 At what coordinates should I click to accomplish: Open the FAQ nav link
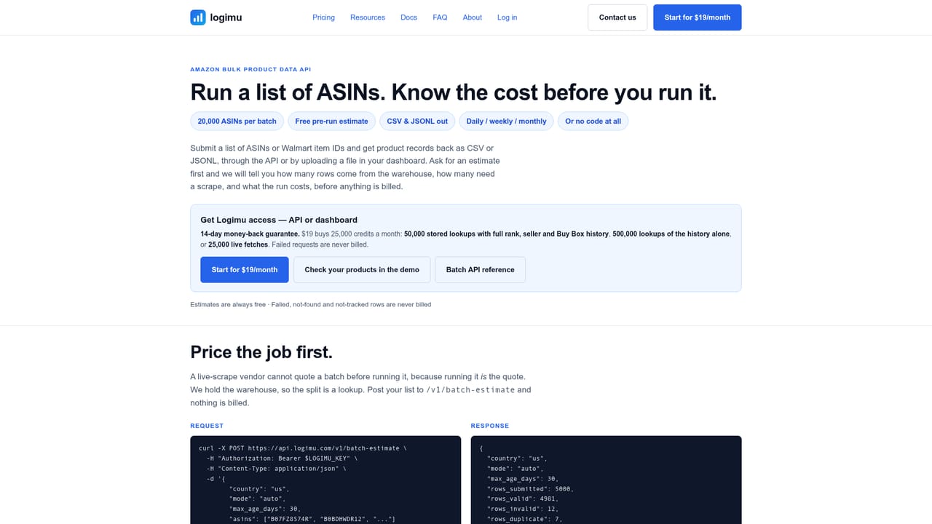(440, 17)
